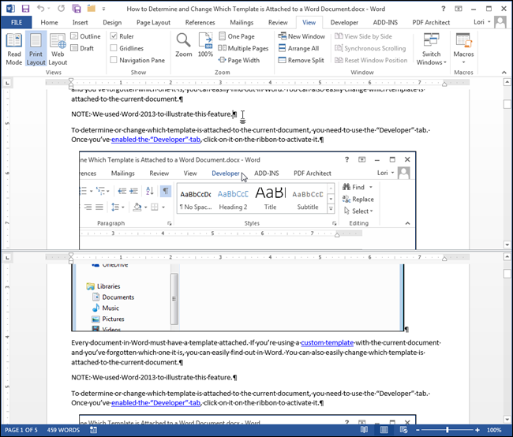
Task: Uncheck the Ruler checkbox
Action: pos(114,36)
